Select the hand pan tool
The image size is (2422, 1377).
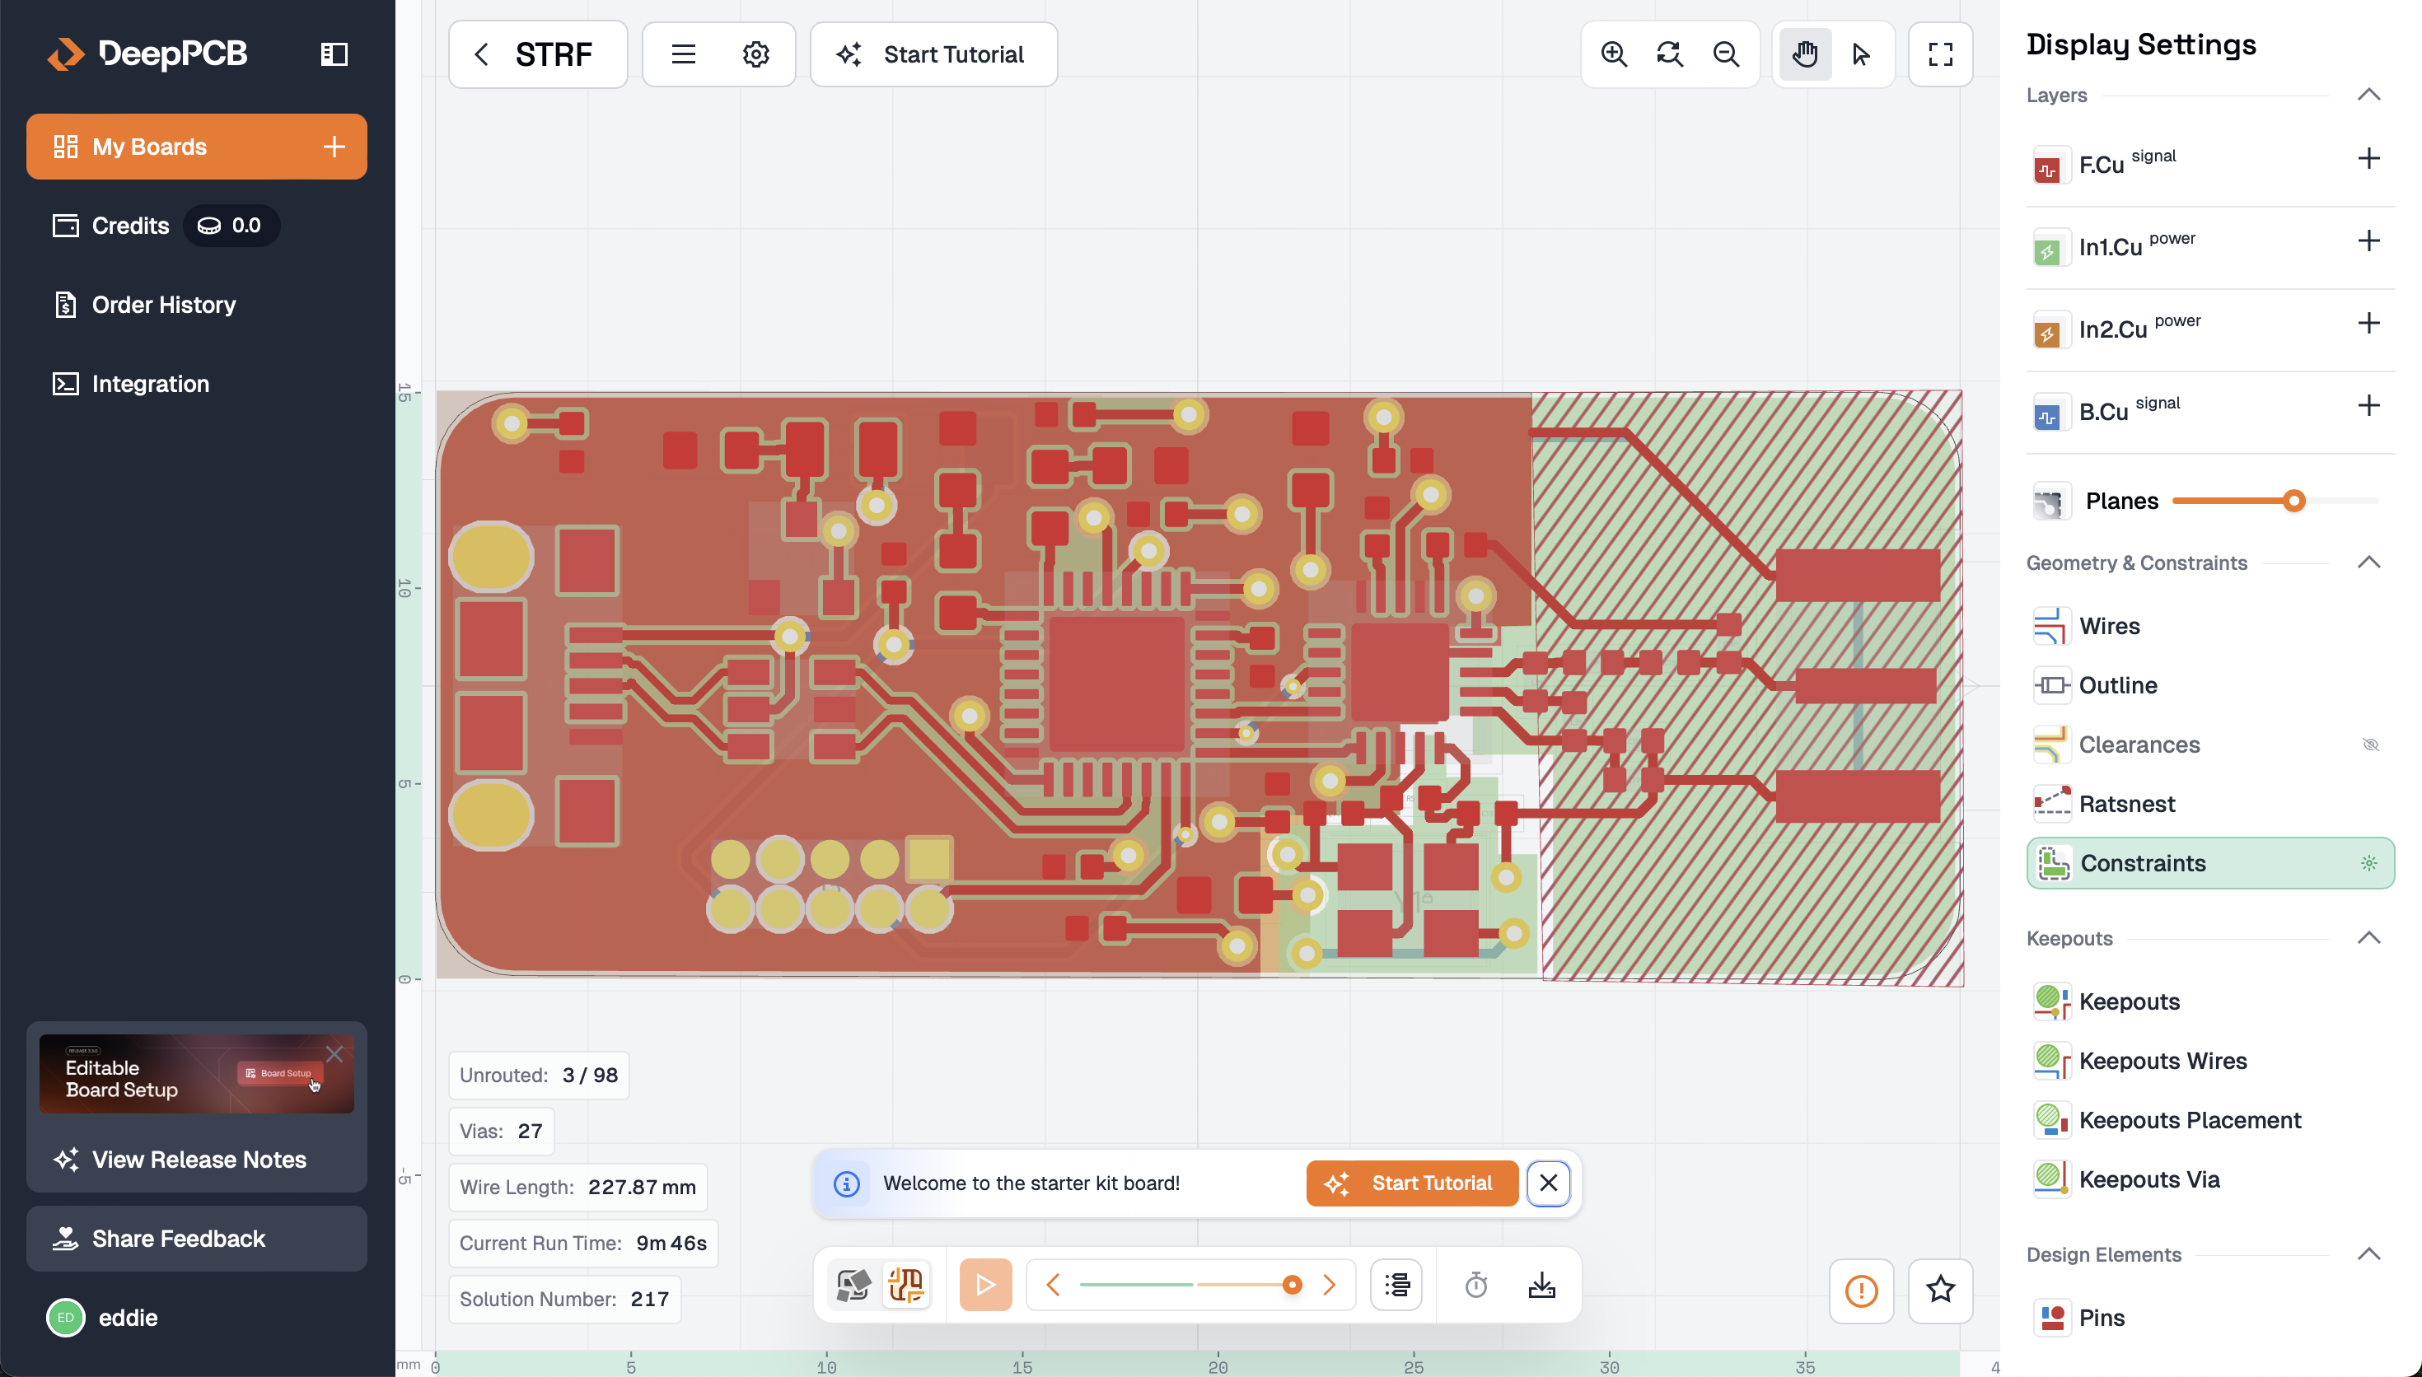pyautogui.click(x=1804, y=54)
